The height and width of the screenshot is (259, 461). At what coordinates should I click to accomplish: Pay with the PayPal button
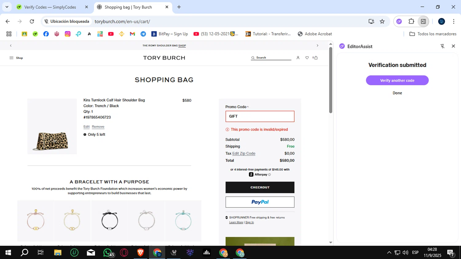(x=260, y=202)
